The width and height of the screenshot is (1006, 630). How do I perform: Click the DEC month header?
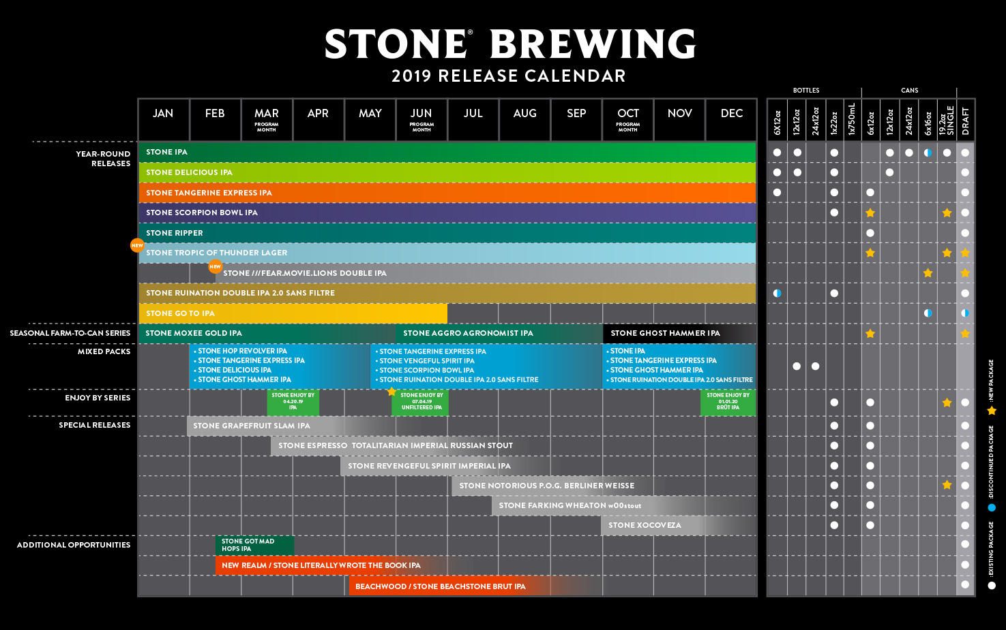731,120
